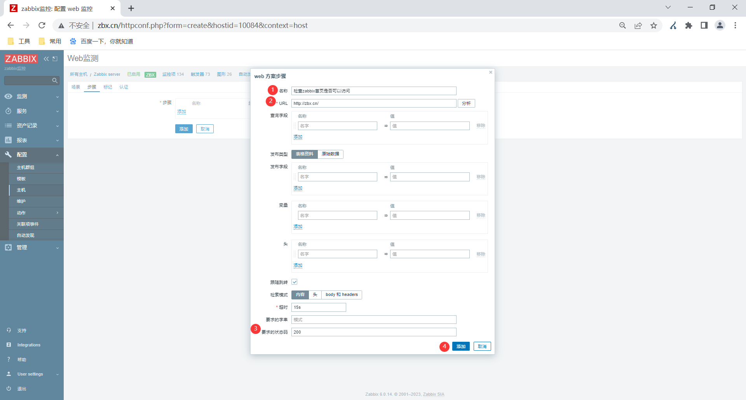746x400 pixels.
Task: Switch to the 标记 tab
Action: [x=108, y=87]
